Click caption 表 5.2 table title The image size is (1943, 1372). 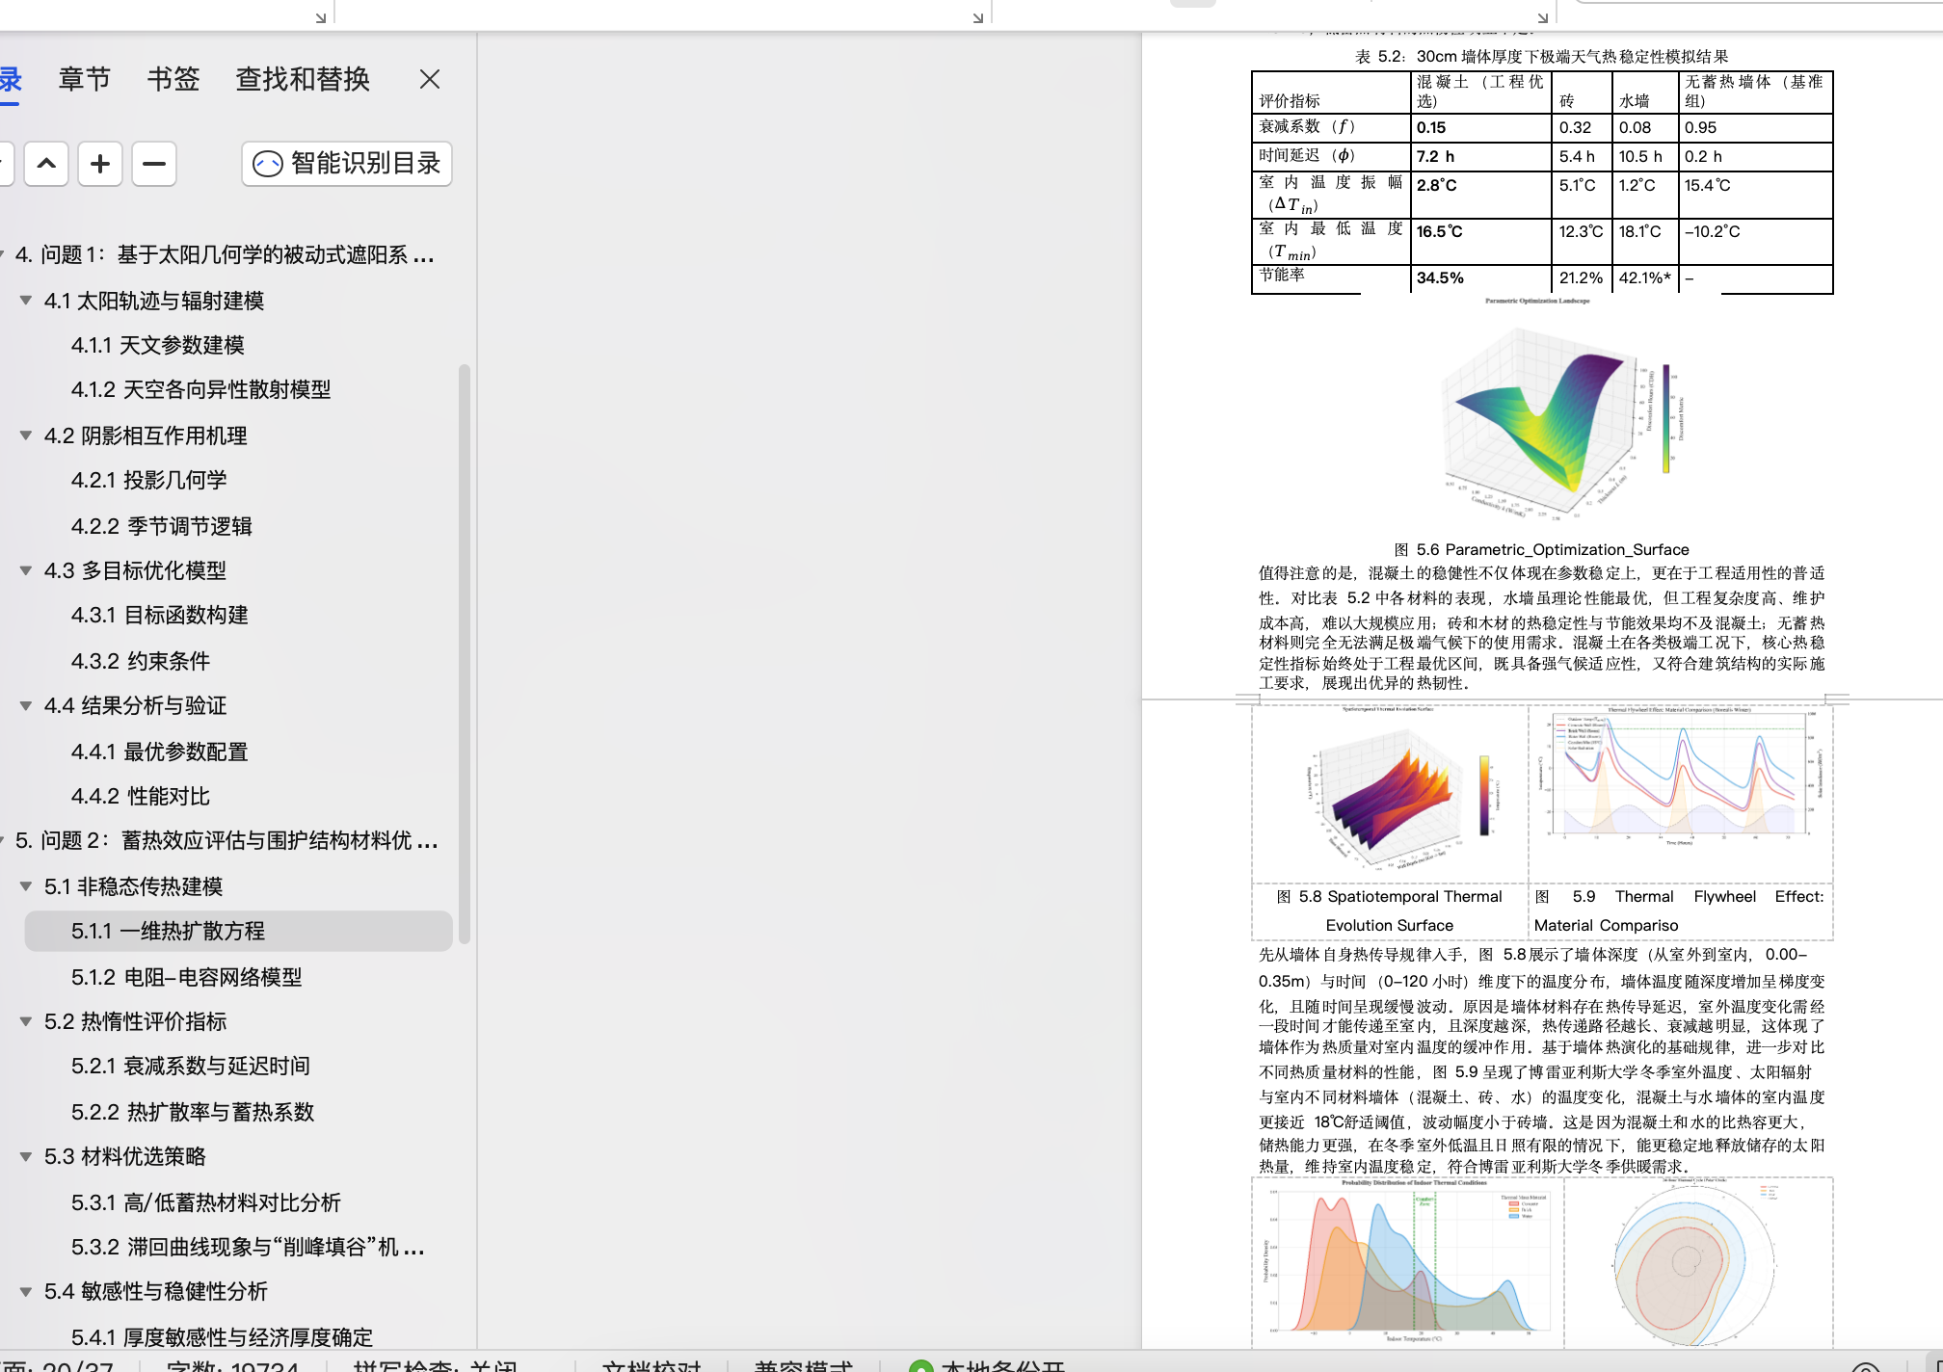coord(1542,57)
